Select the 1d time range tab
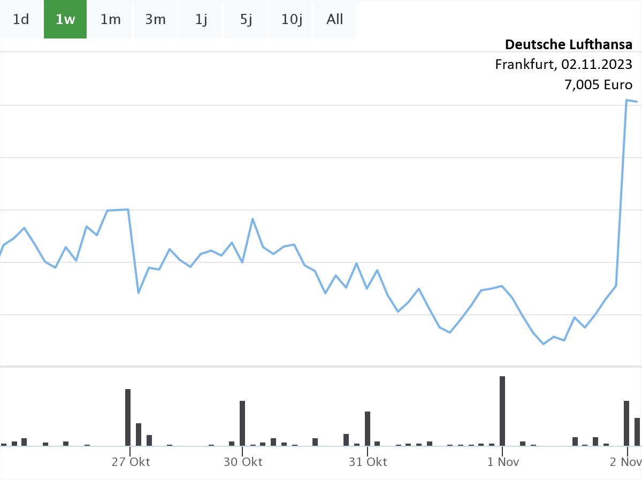The height and width of the screenshot is (481, 642). pyautogui.click(x=21, y=20)
